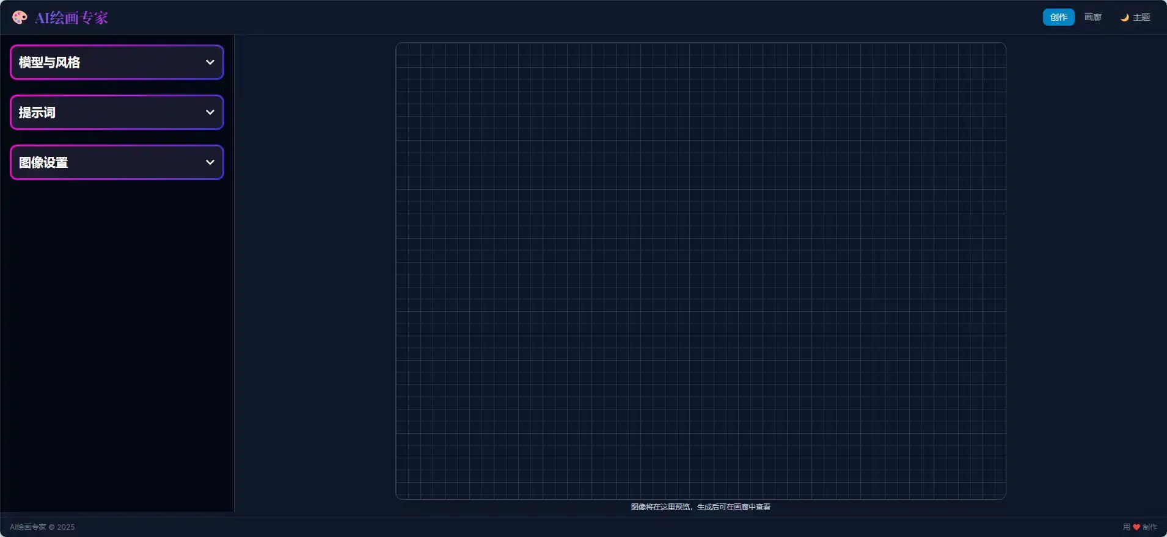This screenshot has width=1167, height=537.
Task: Expand the 模型与风格 section
Action: pyautogui.click(x=117, y=62)
